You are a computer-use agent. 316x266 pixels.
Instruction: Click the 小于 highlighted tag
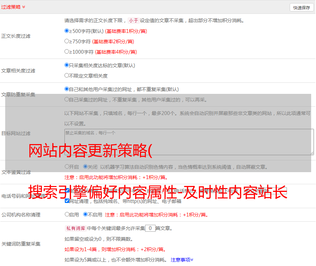coord(133,20)
